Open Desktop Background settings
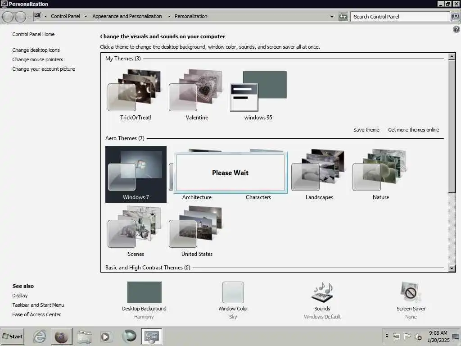The height and width of the screenshot is (346, 461). coord(144,300)
